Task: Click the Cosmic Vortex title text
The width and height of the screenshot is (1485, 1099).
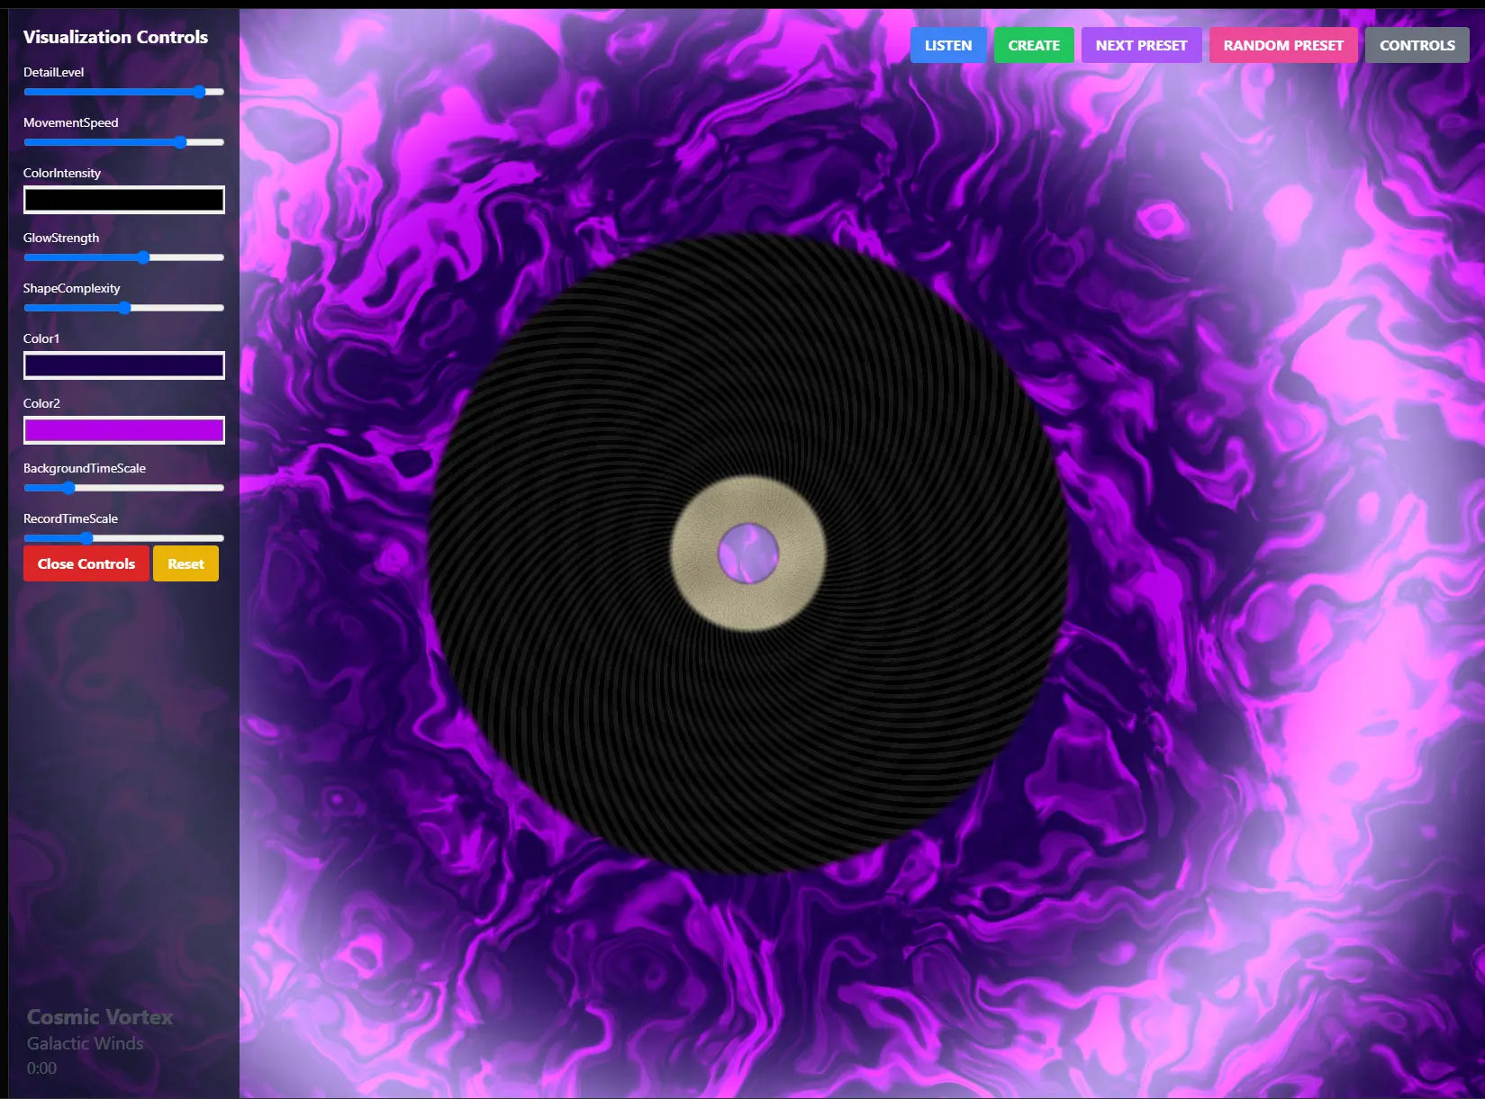Action: [x=99, y=1017]
